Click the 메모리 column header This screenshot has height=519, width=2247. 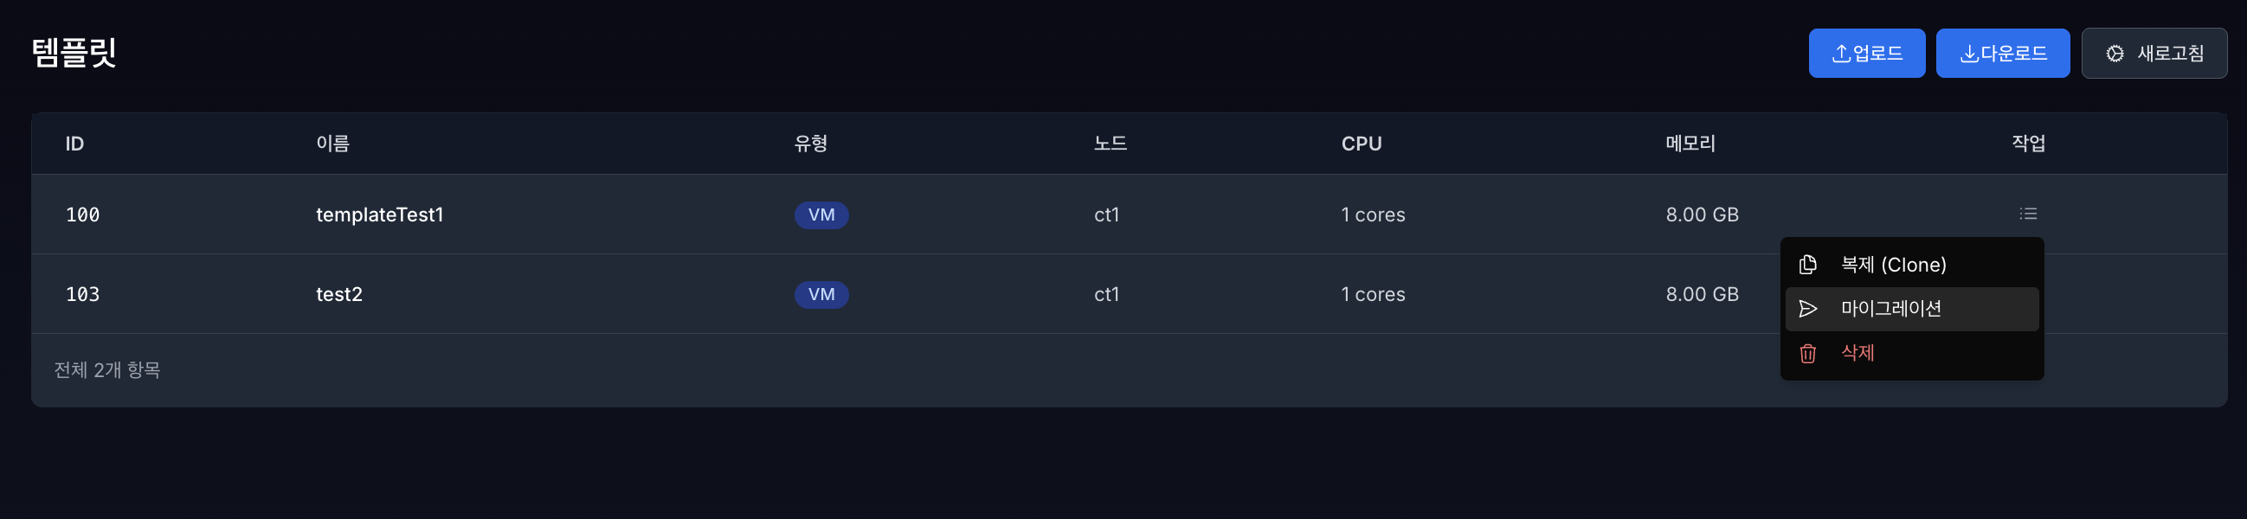[x=1690, y=144]
